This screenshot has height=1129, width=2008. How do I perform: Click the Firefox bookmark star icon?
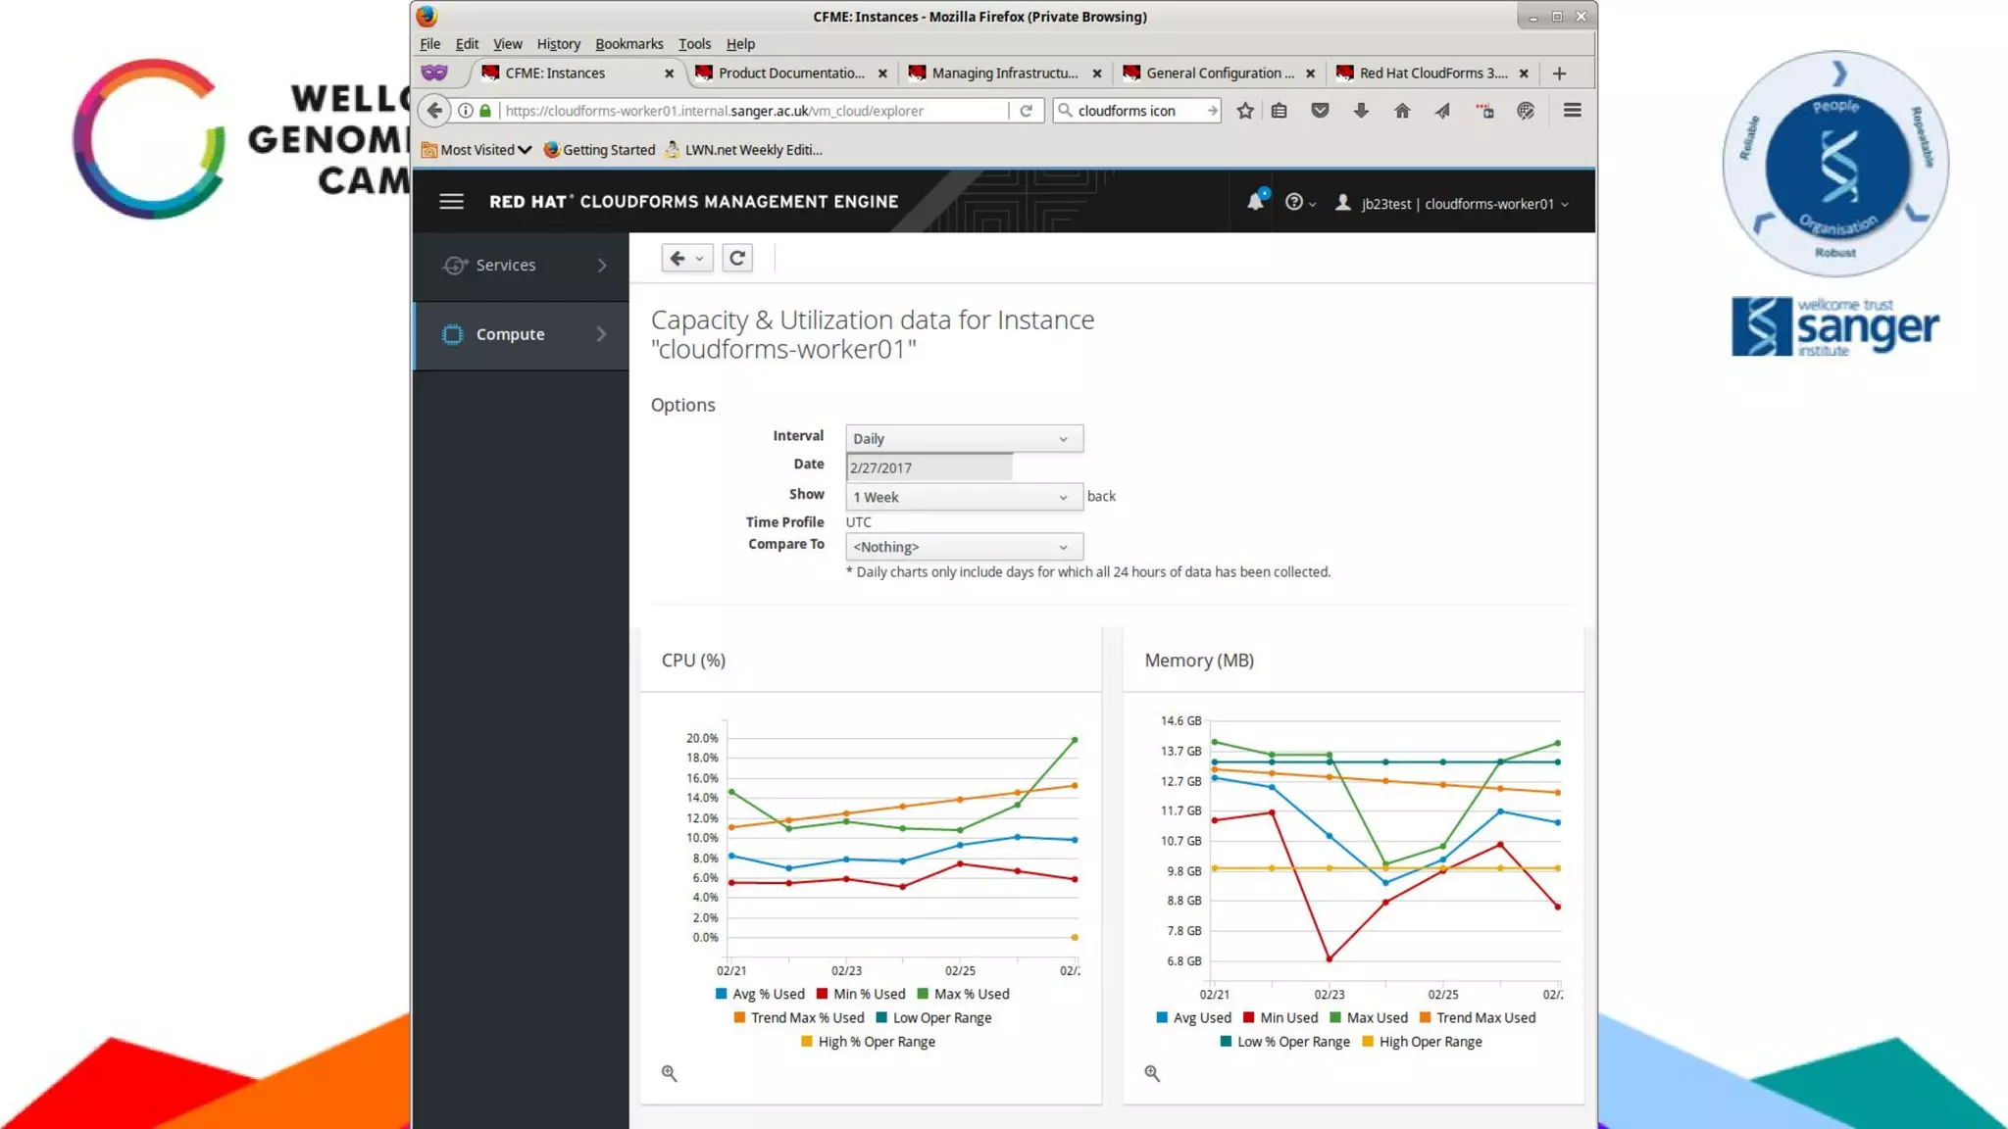1244,111
